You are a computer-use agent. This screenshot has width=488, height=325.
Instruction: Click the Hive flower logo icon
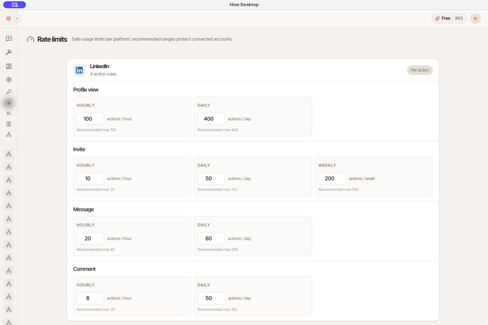point(9,18)
